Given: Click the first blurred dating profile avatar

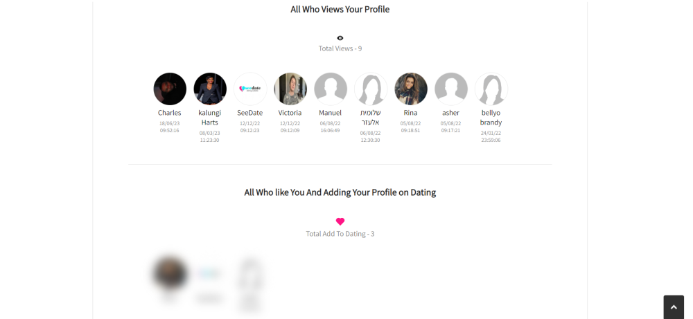Looking at the screenshot, I should [x=170, y=273].
